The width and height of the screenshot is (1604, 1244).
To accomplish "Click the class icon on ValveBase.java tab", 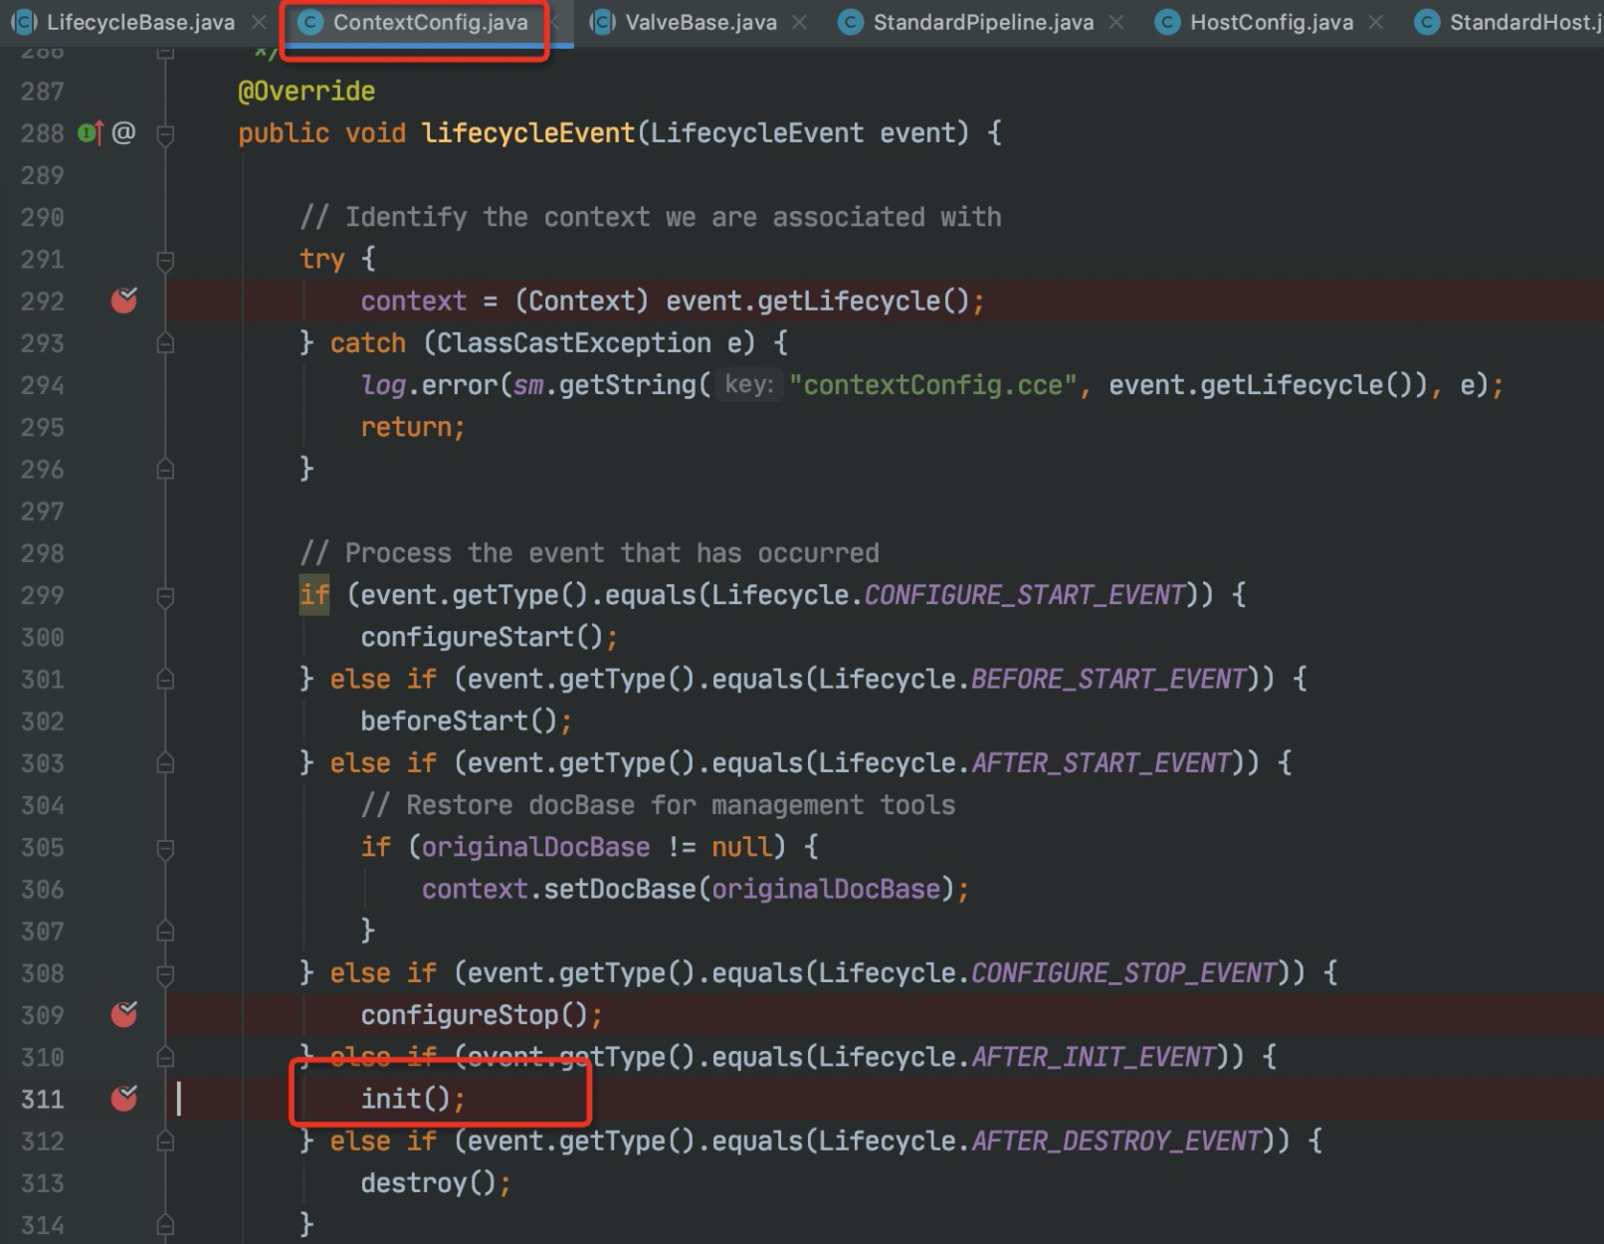I will (602, 22).
